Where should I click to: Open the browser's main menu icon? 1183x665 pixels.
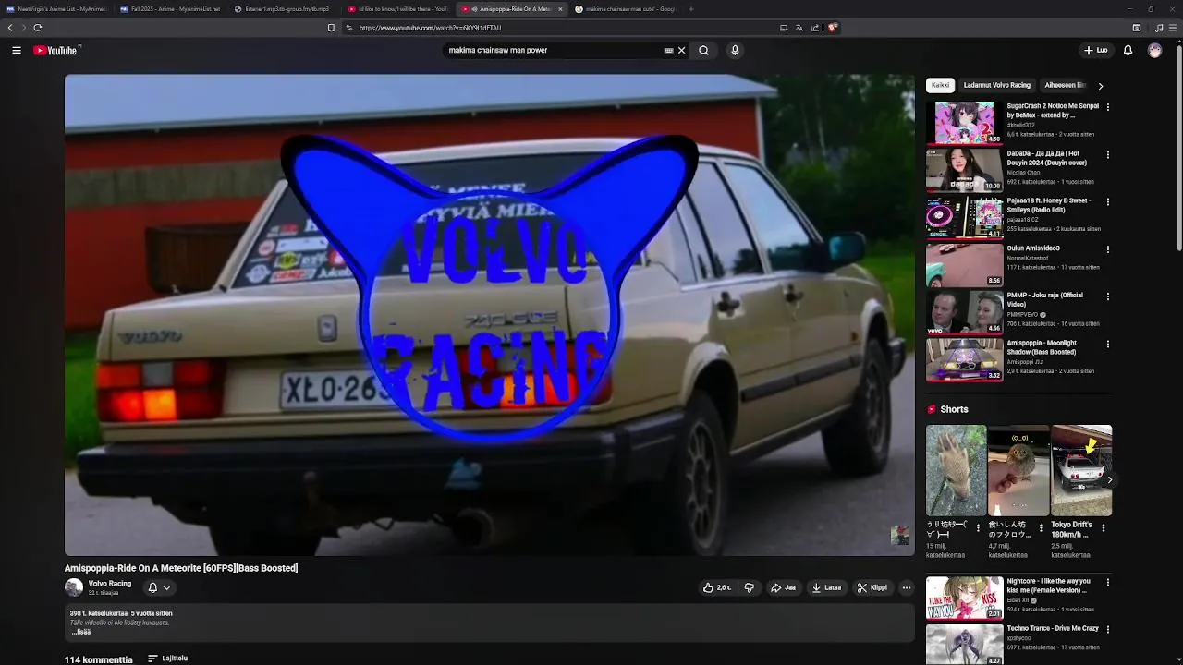pyautogui.click(x=1174, y=28)
